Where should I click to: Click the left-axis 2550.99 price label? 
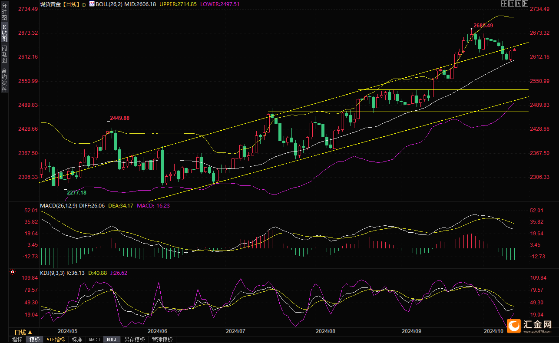(28, 81)
